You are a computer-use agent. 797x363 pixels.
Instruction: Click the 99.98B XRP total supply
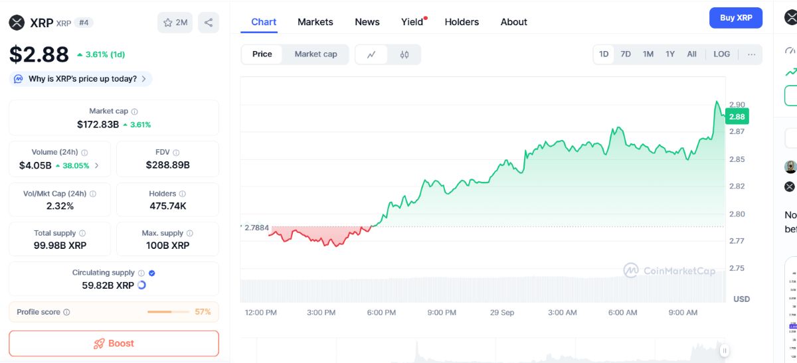[x=60, y=246]
